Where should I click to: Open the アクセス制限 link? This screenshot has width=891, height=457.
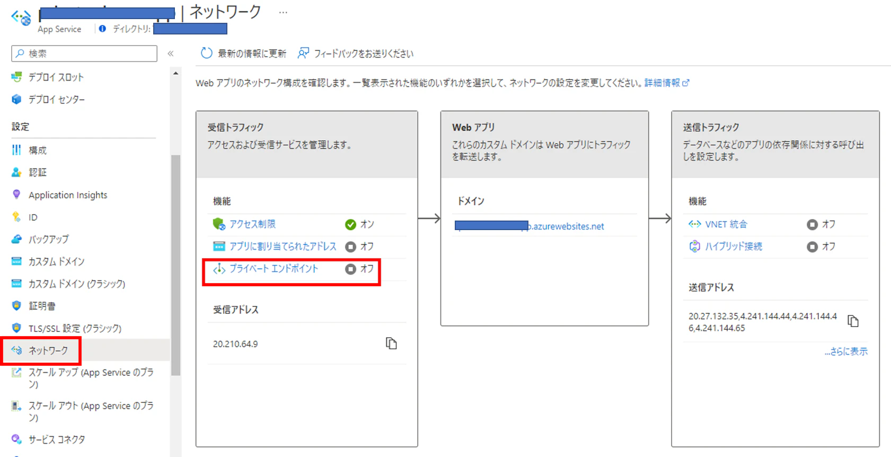(x=252, y=224)
